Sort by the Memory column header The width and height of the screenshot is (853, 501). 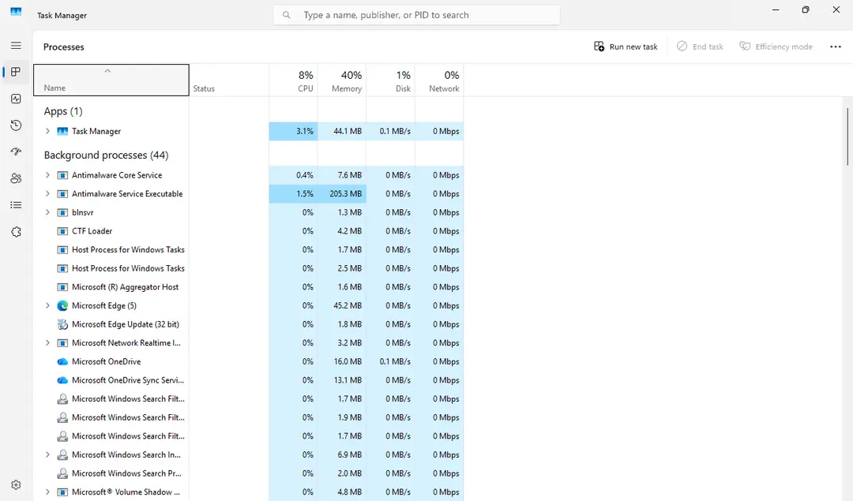pos(342,80)
